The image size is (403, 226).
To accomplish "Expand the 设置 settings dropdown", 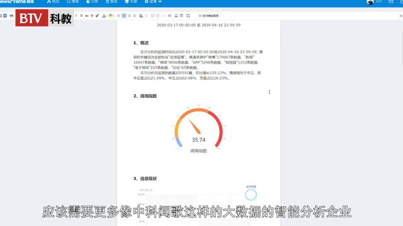I will click(153, 1).
